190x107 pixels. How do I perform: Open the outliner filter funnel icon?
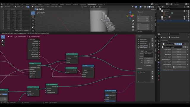point(185,7)
